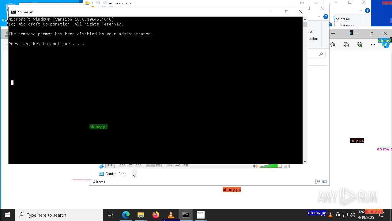Open Edge Settings and more menu
The width and height of the screenshot is (392, 221).
pyautogui.click(x=373, y=45)
